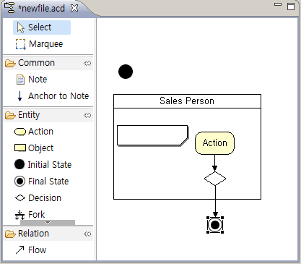Choose the Final State tool
Viewport: 301px width, 264px height.
click(42, 182)
